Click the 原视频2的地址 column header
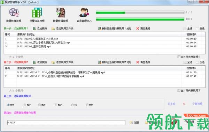The width and height of the screenshot is (209, 132). click(26, 68)
